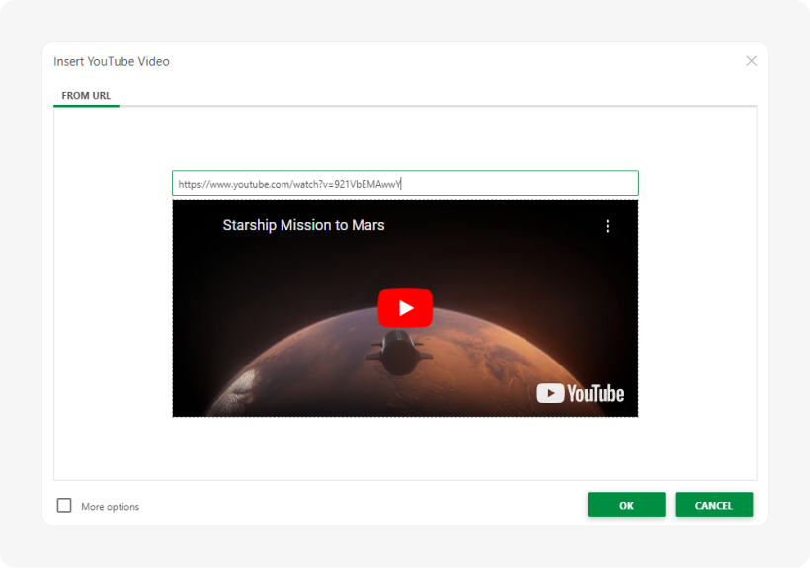The height and width of the screenshot is (568, 810).
Task: Click the CANCEL button
Action: coord(713,505)
